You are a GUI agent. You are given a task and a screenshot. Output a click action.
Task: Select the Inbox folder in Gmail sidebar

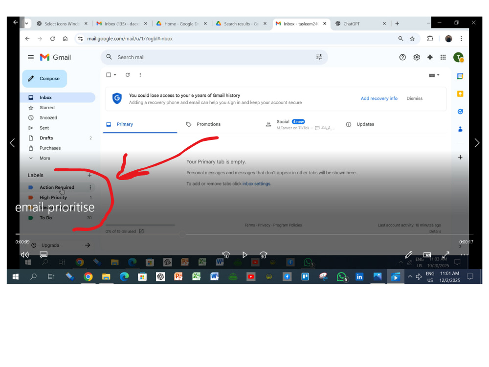[x=57, y=97]
